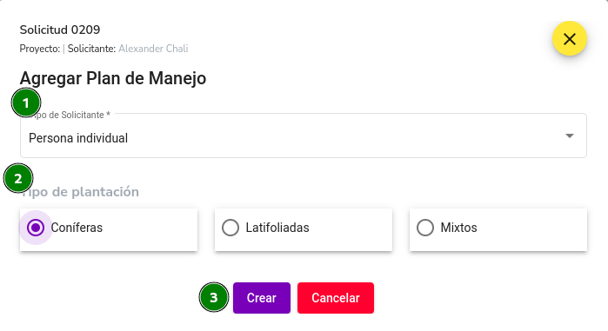Expand the Tipo de Solicitante dropdown arrow

click(569, 136)
